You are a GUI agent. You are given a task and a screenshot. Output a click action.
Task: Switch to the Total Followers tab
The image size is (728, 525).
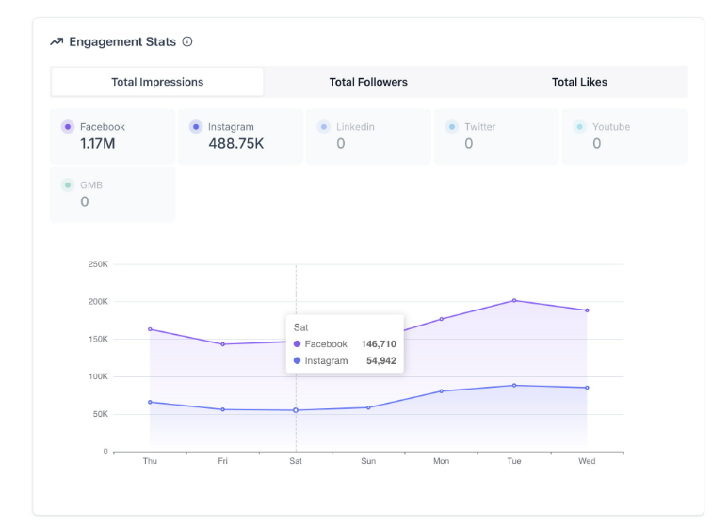(x=368, y=82)
